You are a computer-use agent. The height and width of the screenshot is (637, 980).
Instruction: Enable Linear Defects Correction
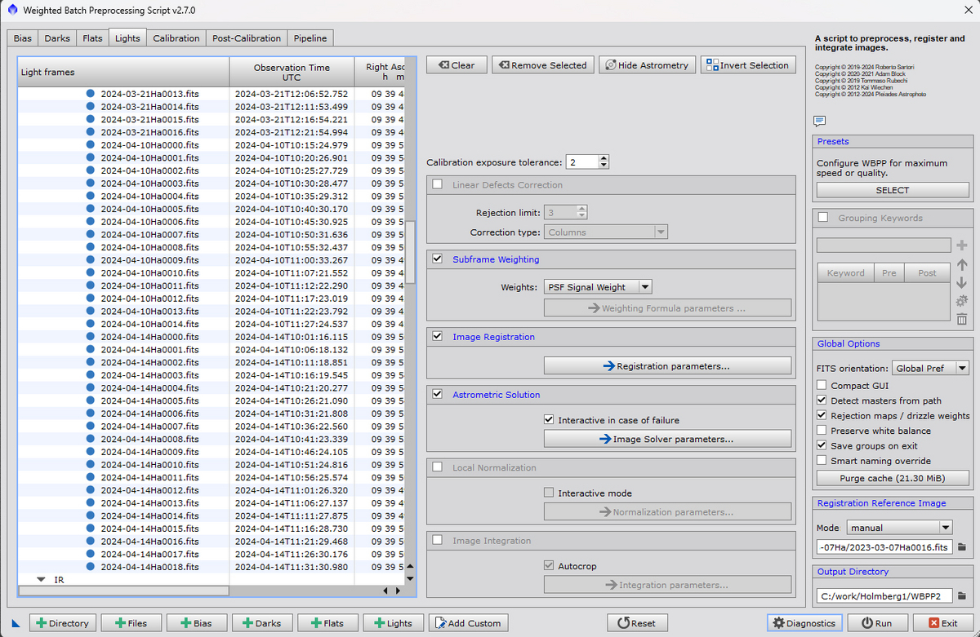437,185
